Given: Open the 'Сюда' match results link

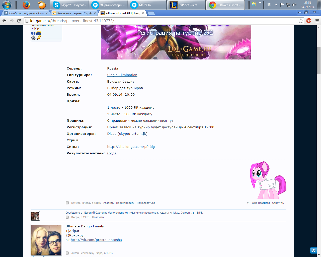Looking at the screenshot, I should tap(112, 153).
